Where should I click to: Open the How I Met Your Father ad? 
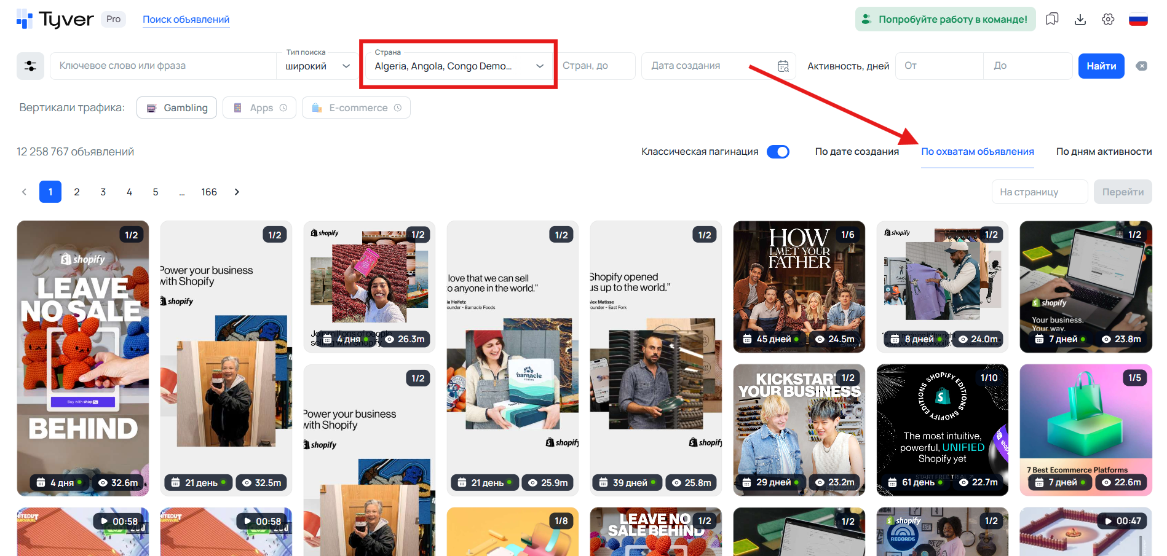click(x=799, y=286)
